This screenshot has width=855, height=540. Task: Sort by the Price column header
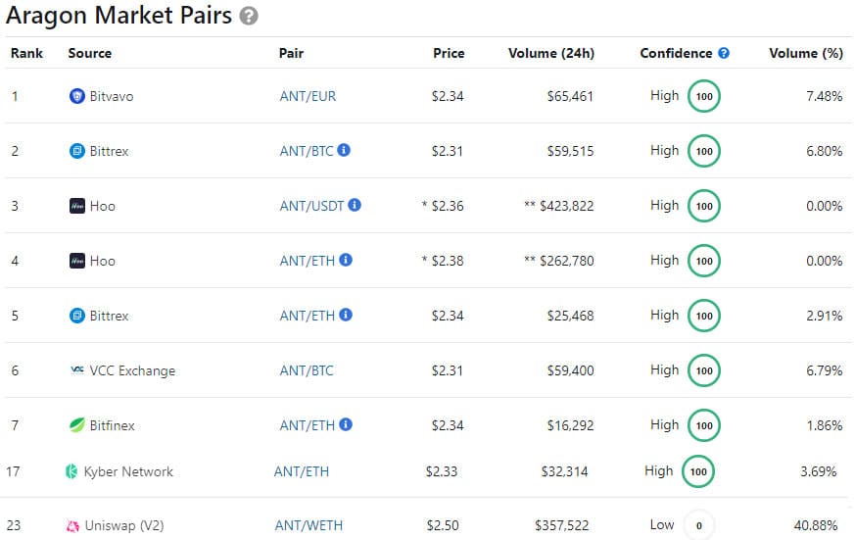point(449,53)
